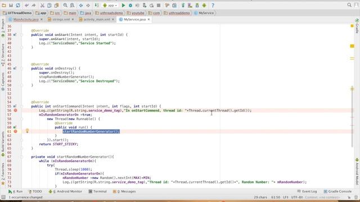Click the Make Project icon
Viewport: 360px width, 202px height.
(x=97, y=5)
